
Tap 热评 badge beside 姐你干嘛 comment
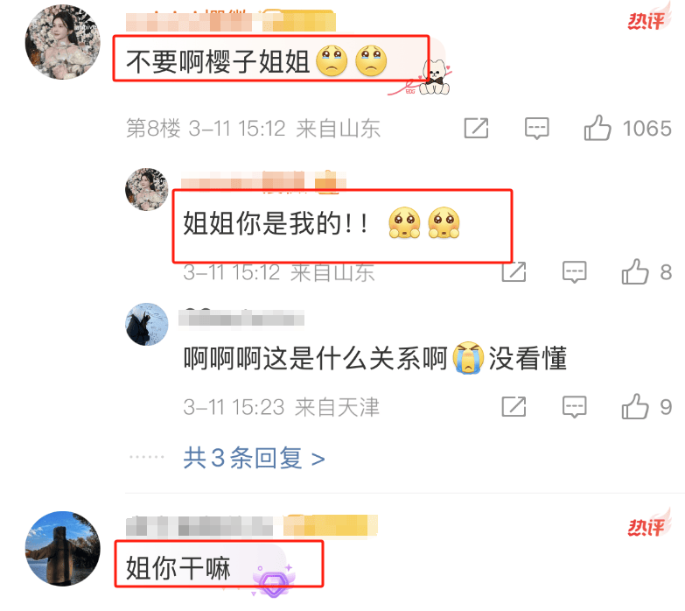tap(647, 525)
